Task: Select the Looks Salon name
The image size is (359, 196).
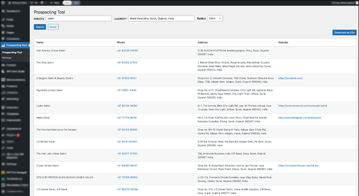Action: pos(43,106)
